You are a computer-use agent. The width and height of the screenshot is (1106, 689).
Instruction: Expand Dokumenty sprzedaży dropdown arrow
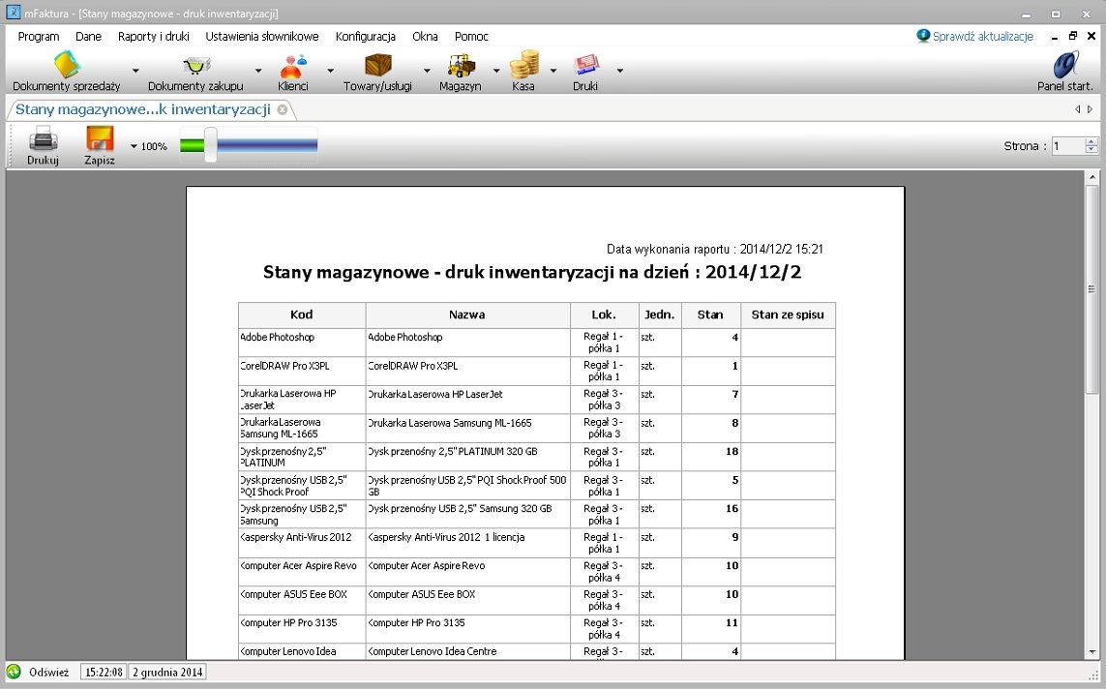(135, 71)
